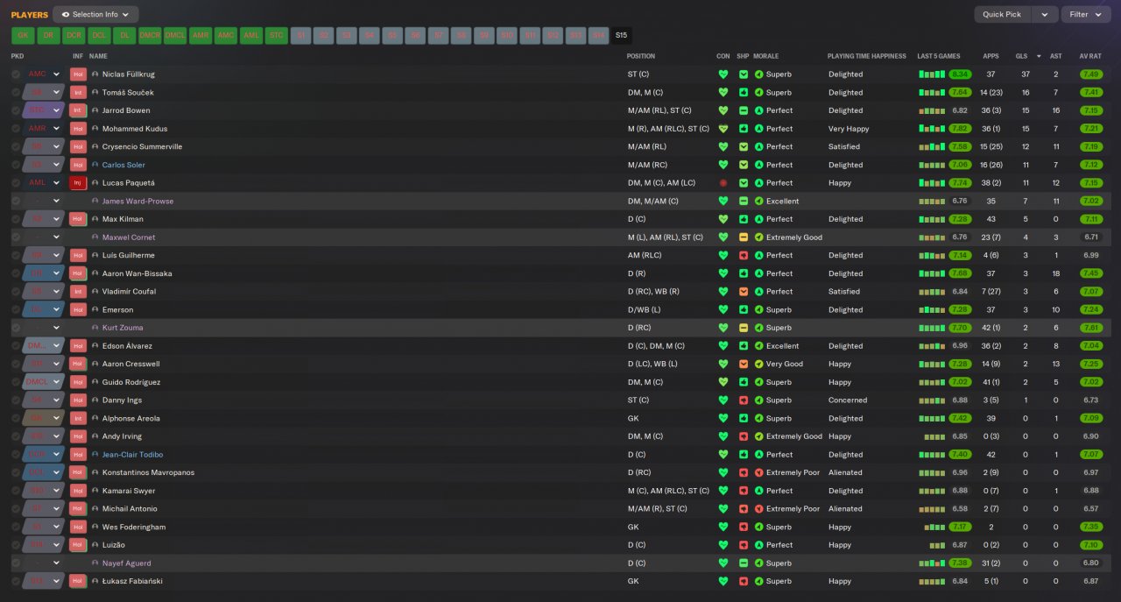Click the Position column header
Screen dimensions: 1121x602
pyautogui.click(x=641, y=56)
